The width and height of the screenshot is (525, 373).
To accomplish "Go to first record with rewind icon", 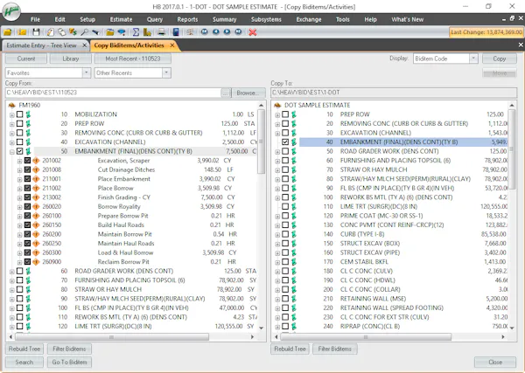I will [x=204, y=31].
